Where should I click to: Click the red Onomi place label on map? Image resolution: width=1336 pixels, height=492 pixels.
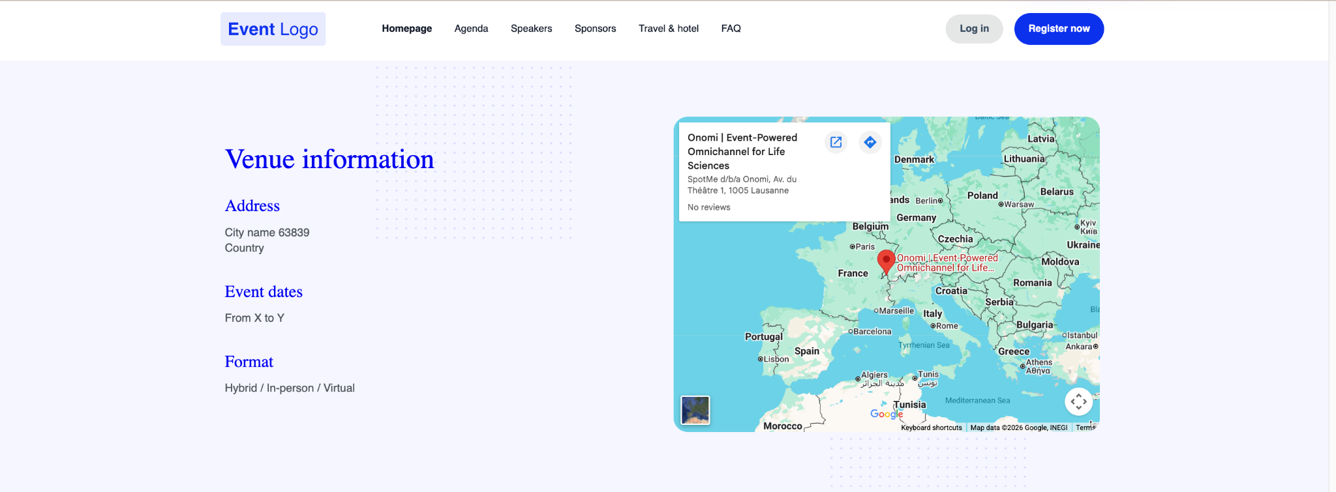tap(947, 263)
